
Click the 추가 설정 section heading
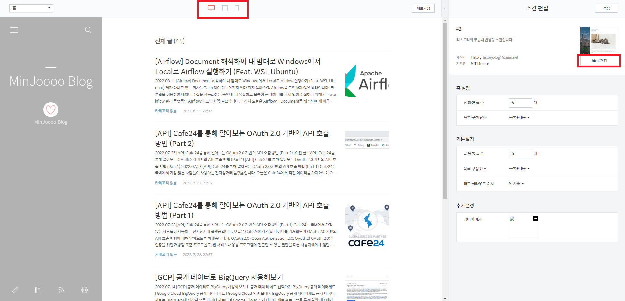tap(465, 206)
